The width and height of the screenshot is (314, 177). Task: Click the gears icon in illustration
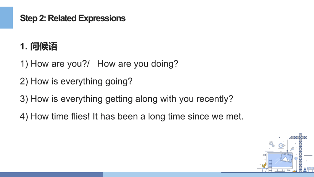(x=272, y=144)
